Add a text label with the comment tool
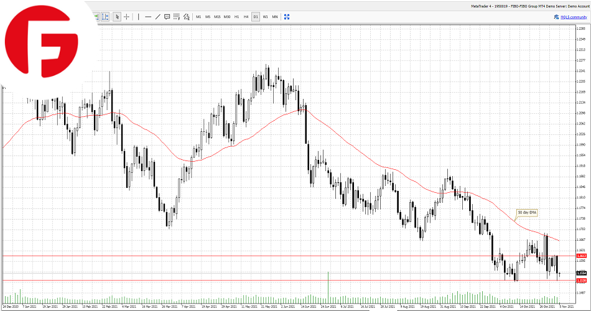Viewport: 591px width, 311px height. (167, 17)
